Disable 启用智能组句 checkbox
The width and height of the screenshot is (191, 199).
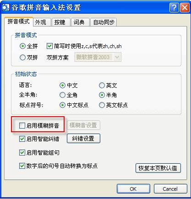[x=22, y=152]
